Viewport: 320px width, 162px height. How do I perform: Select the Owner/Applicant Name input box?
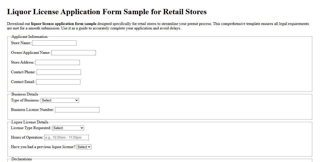pos(73,53)
